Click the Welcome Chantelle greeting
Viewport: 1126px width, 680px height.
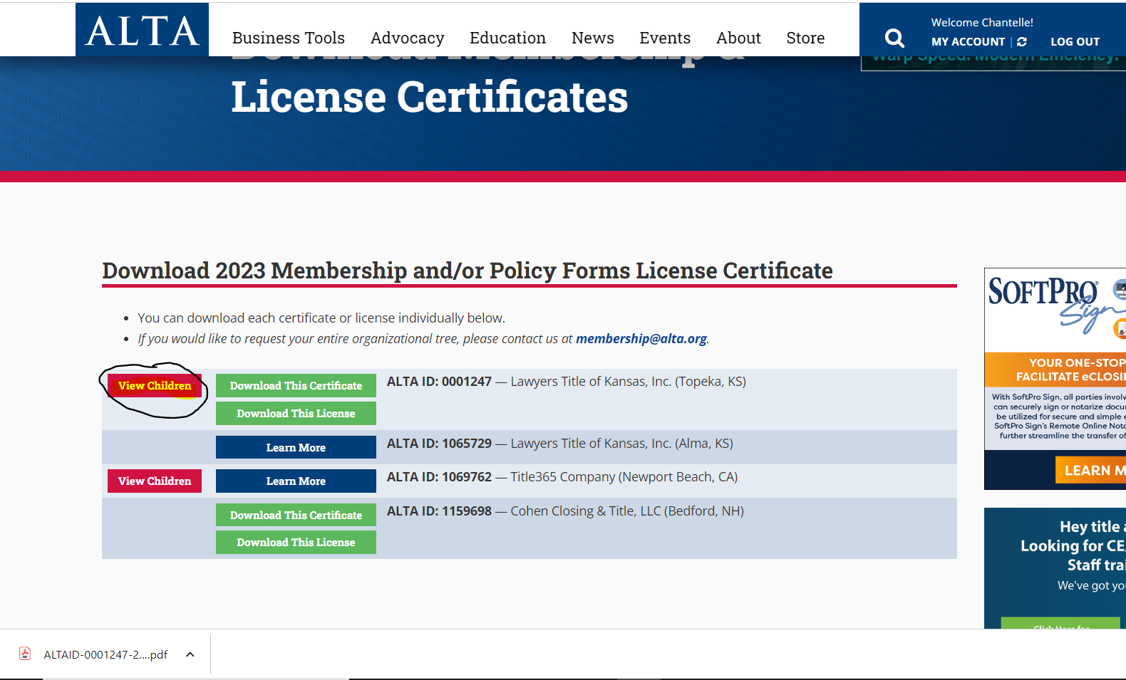982,23
